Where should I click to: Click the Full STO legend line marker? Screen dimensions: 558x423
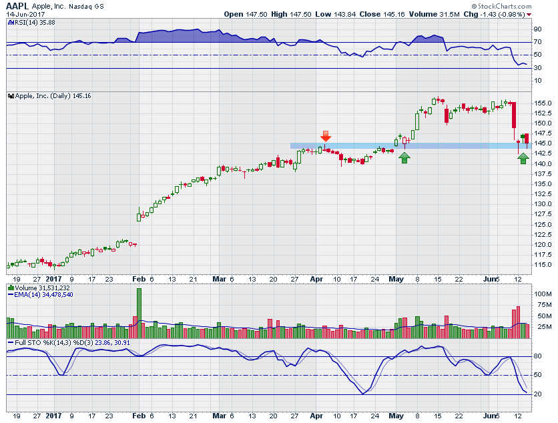point(11,342)
